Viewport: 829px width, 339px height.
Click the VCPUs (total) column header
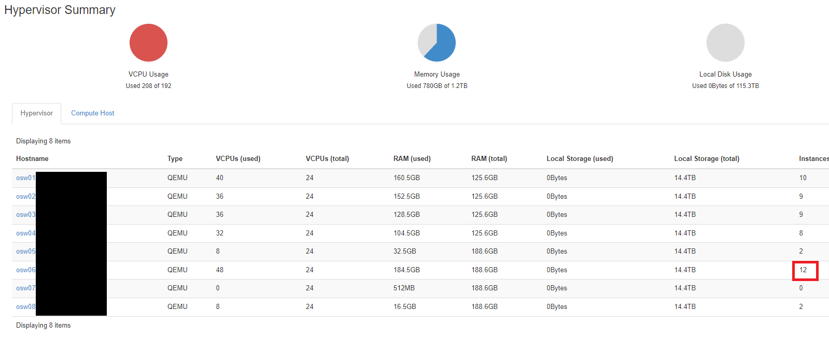(x=327, y=159)
